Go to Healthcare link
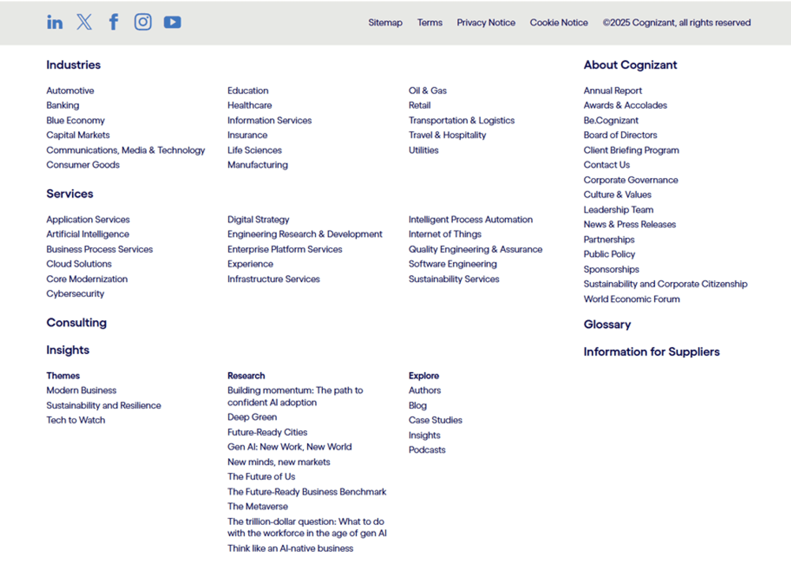This screenshot has height=565, width=791. [x=249, y=105]
